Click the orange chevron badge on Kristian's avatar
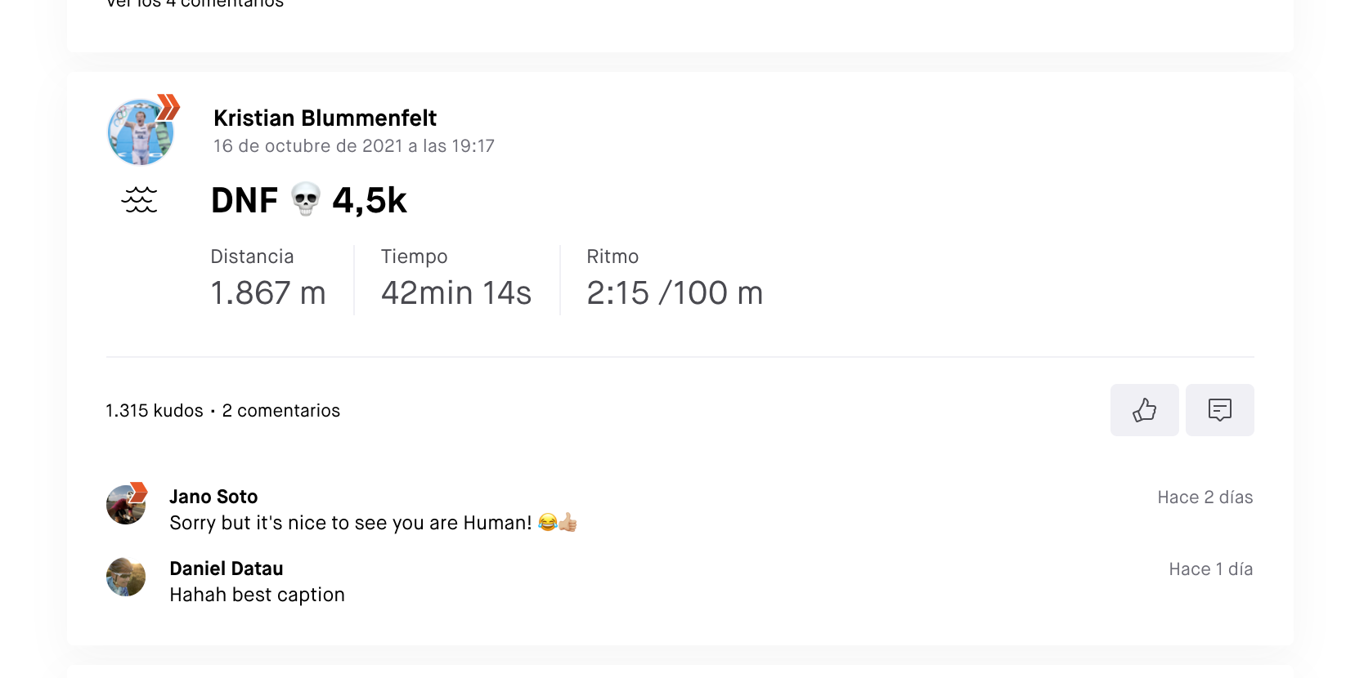Screen dimensions: 1346x678 click(168, 107)
